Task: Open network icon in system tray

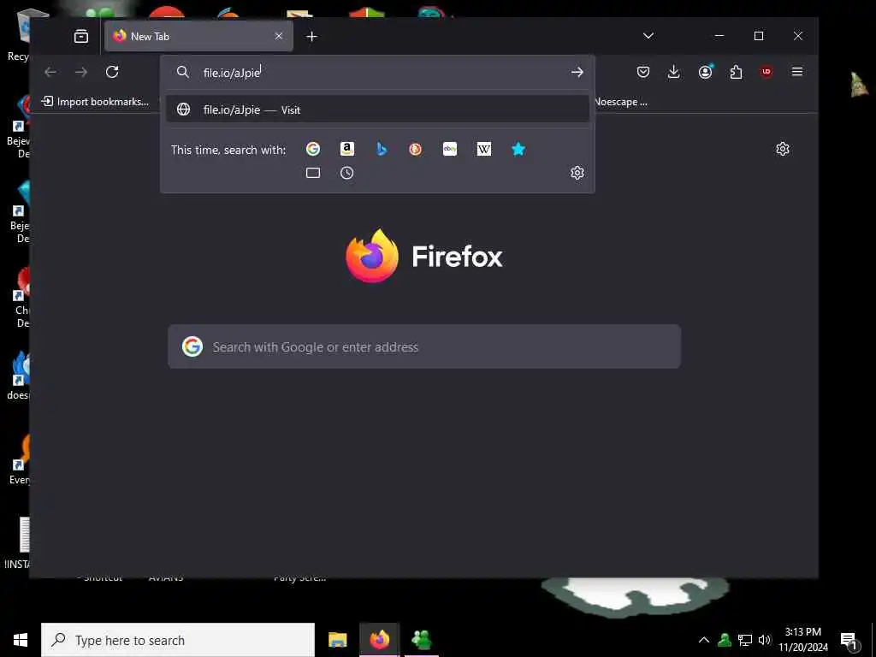Action: pyautogui.click(x=745, y=640)
